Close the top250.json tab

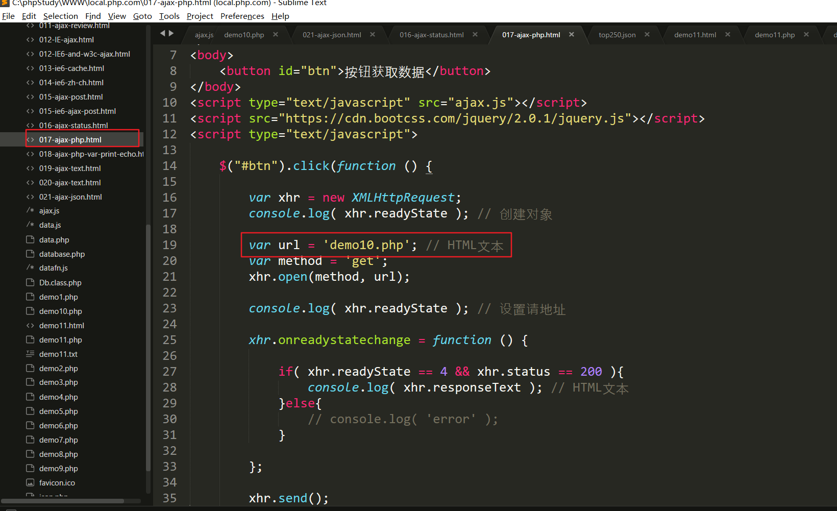tap(647, 35)
